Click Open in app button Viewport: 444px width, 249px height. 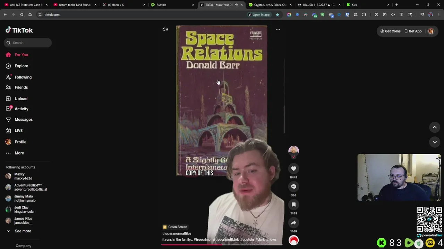[259, 15]
